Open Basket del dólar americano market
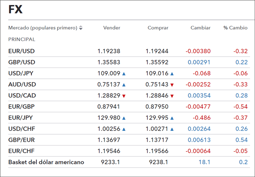Image resolution: width=255 pixels, height=177 pixels. pos(46,162)
